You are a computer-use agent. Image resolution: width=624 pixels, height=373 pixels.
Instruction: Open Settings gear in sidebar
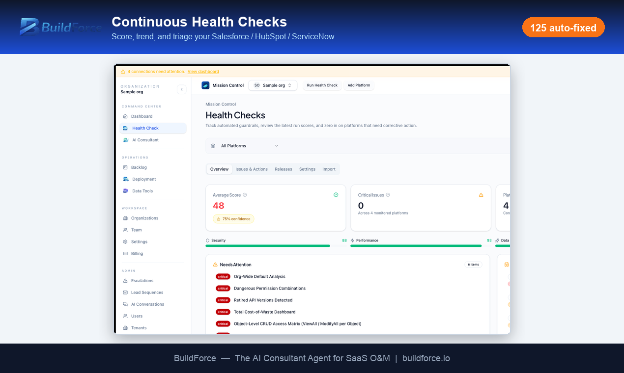pos(125,241)
